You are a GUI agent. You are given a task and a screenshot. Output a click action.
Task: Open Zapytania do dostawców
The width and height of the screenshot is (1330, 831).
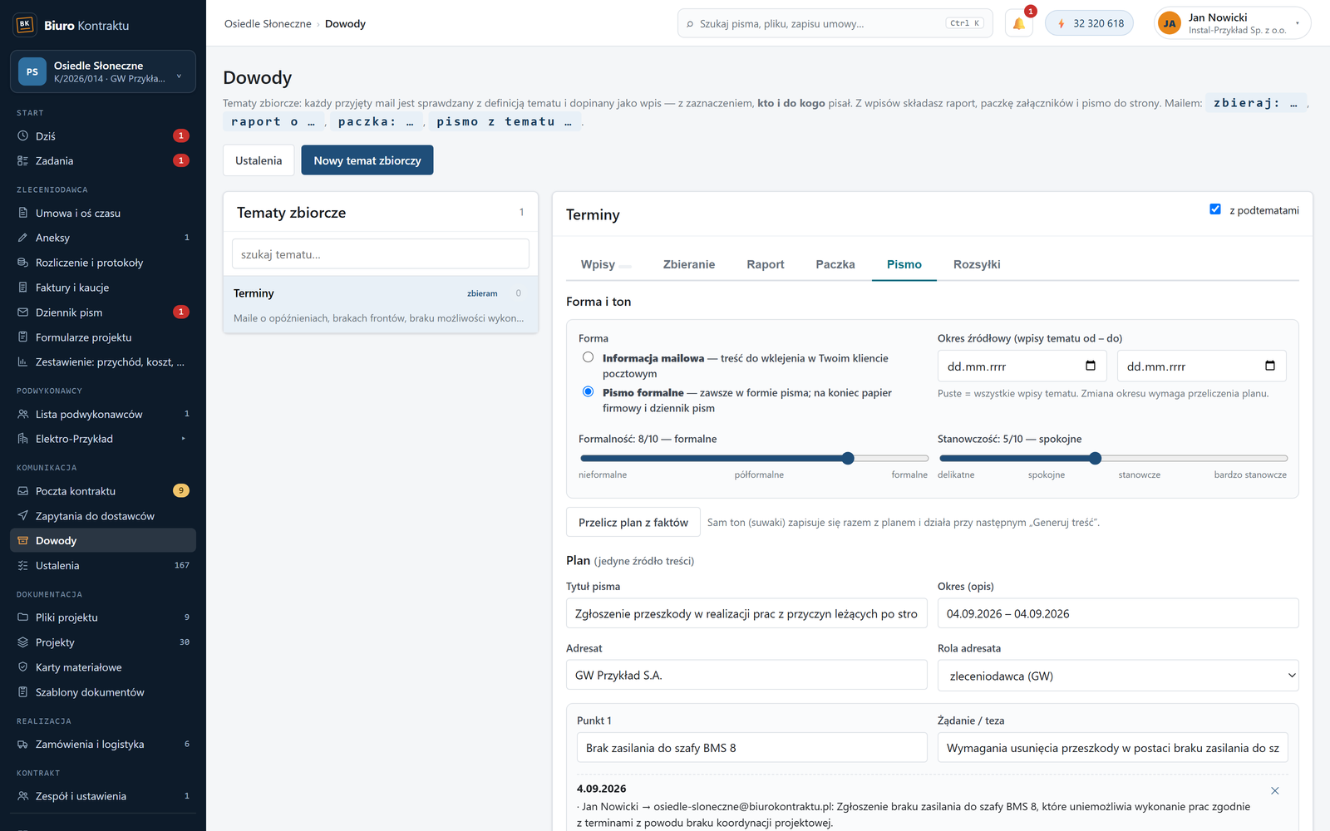[103, 516]
